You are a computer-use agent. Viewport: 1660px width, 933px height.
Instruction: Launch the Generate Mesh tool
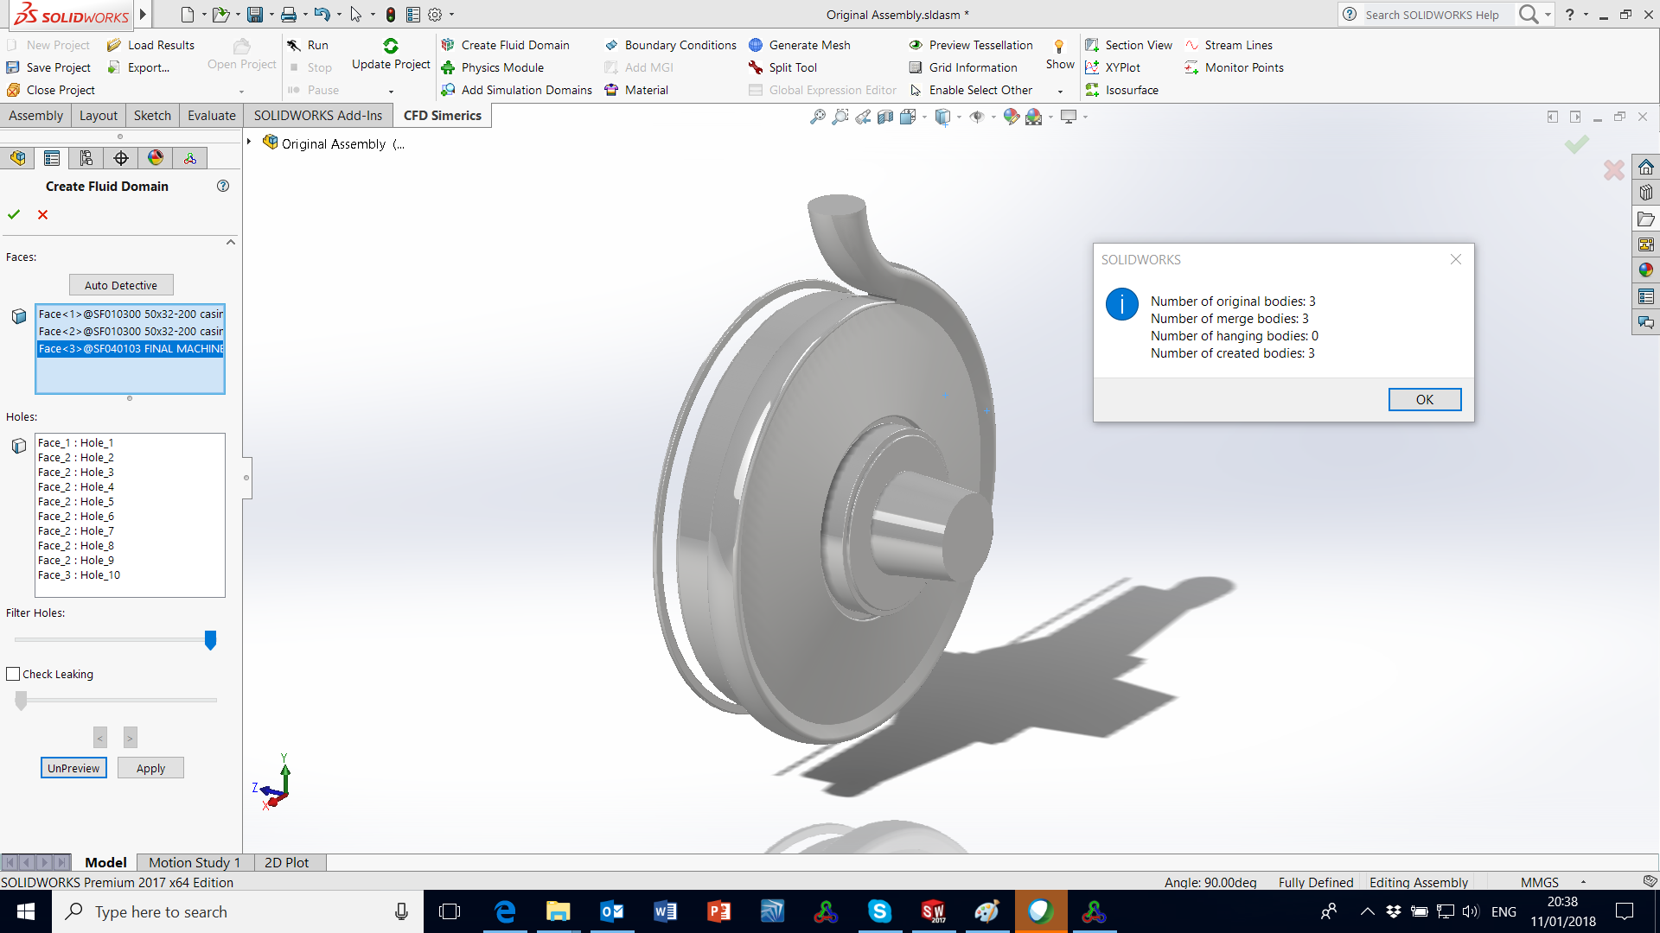coord(808,44)
